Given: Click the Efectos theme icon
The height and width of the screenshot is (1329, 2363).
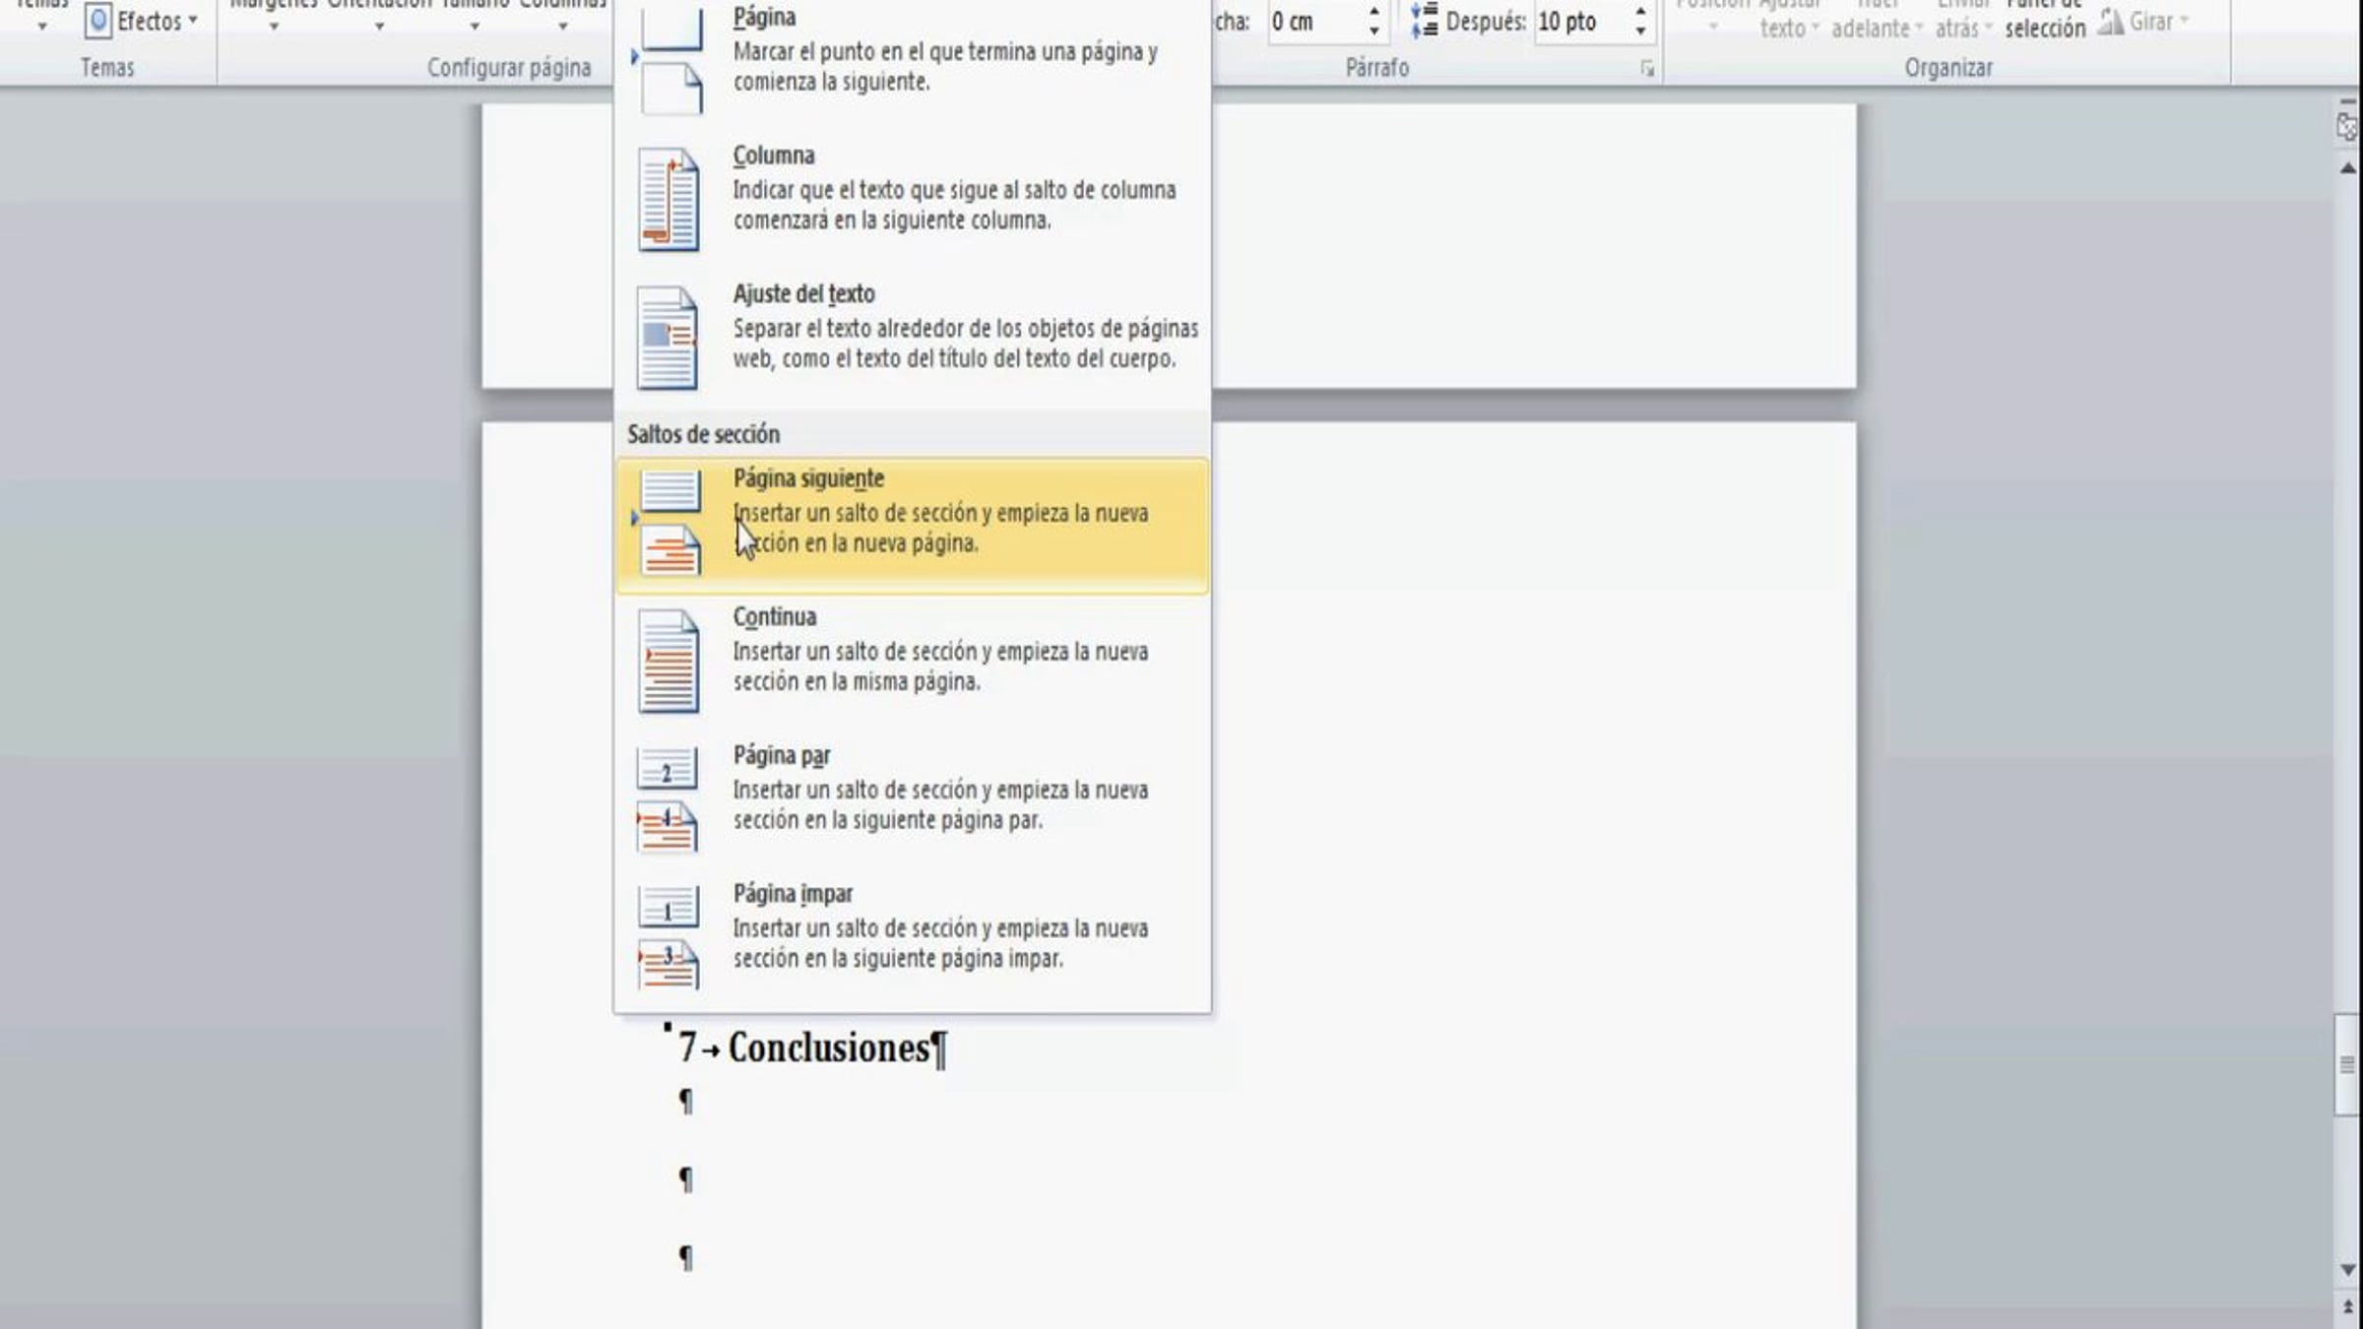Looking at the screenshot, I should [x=98, y=21].
